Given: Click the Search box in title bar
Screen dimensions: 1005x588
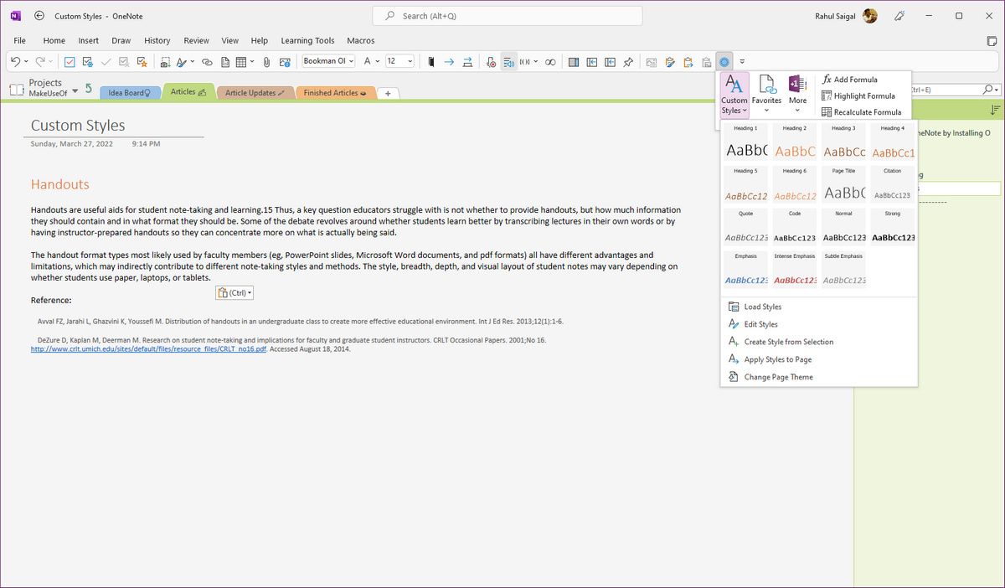Looking at the screenshot, I should point(508,16).
